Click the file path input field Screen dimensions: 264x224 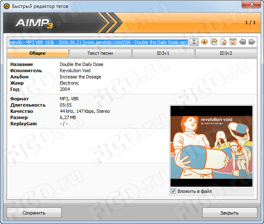(x=98, y=42)
